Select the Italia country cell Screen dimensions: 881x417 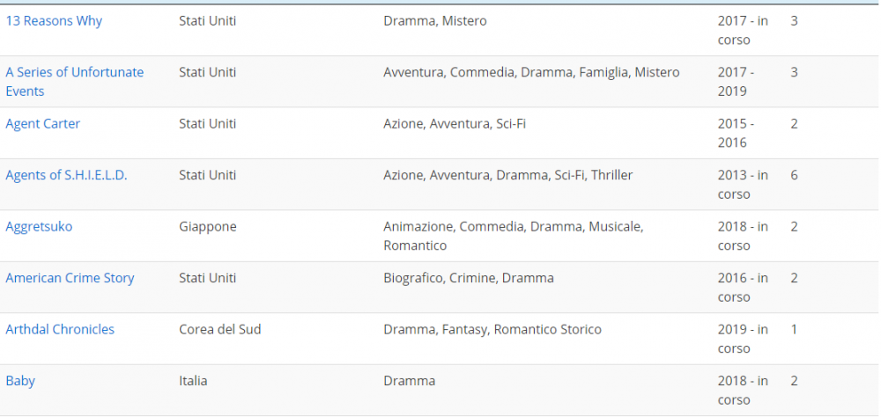pos(193,381)
